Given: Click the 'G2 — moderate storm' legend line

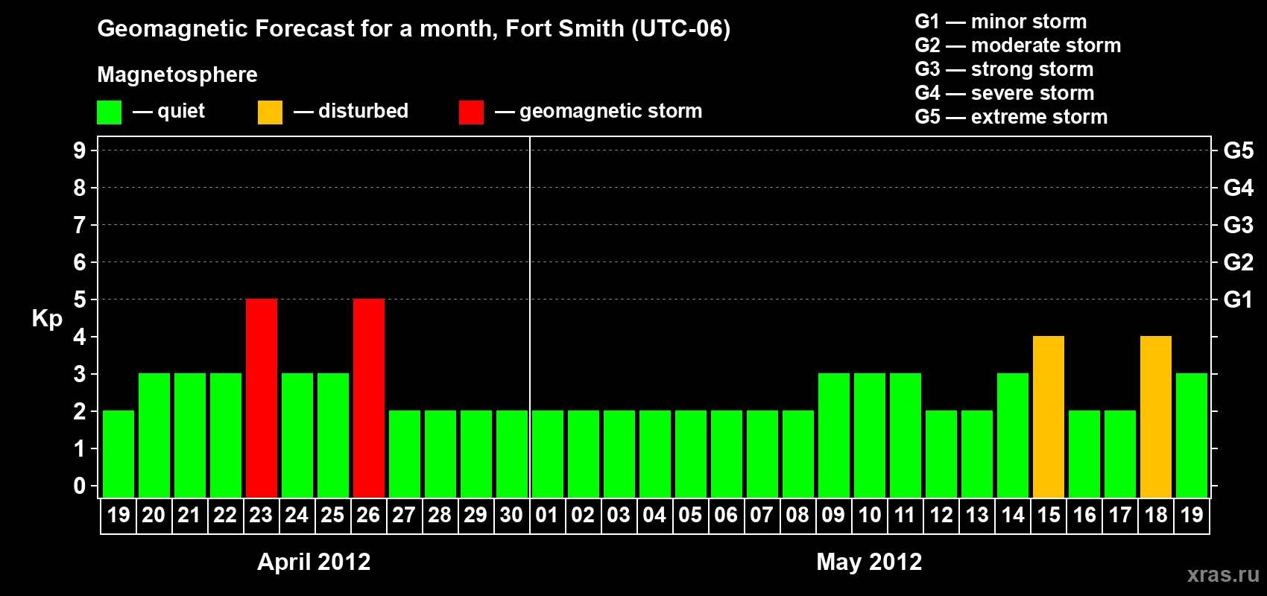Looking at the screenshot, I should [1018, 45].
